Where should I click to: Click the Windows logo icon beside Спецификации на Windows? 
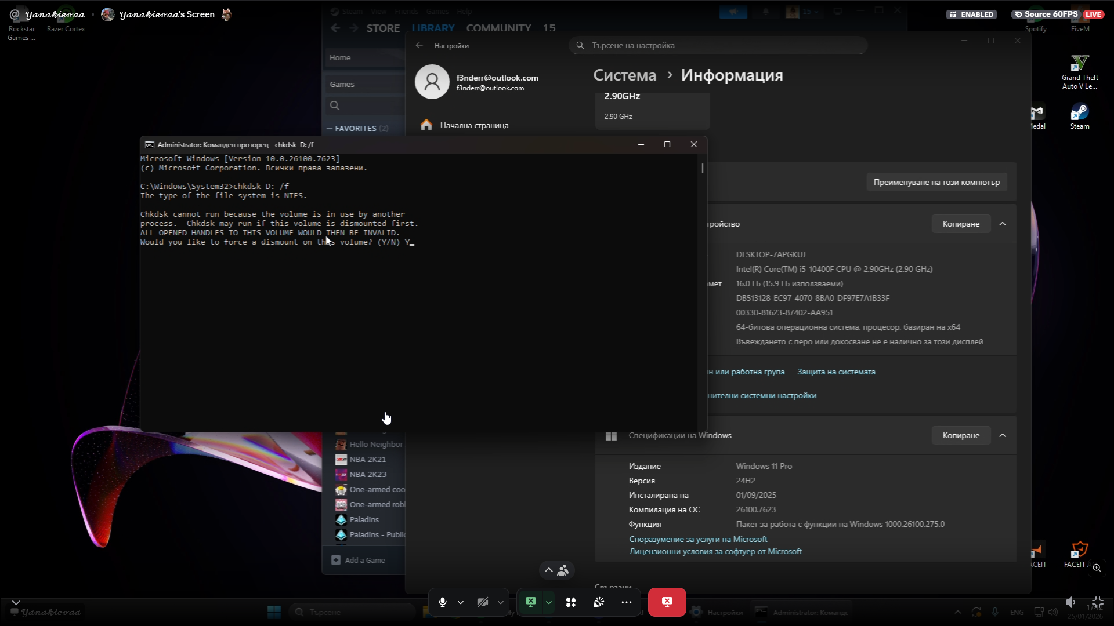click(x=611, y=435)
